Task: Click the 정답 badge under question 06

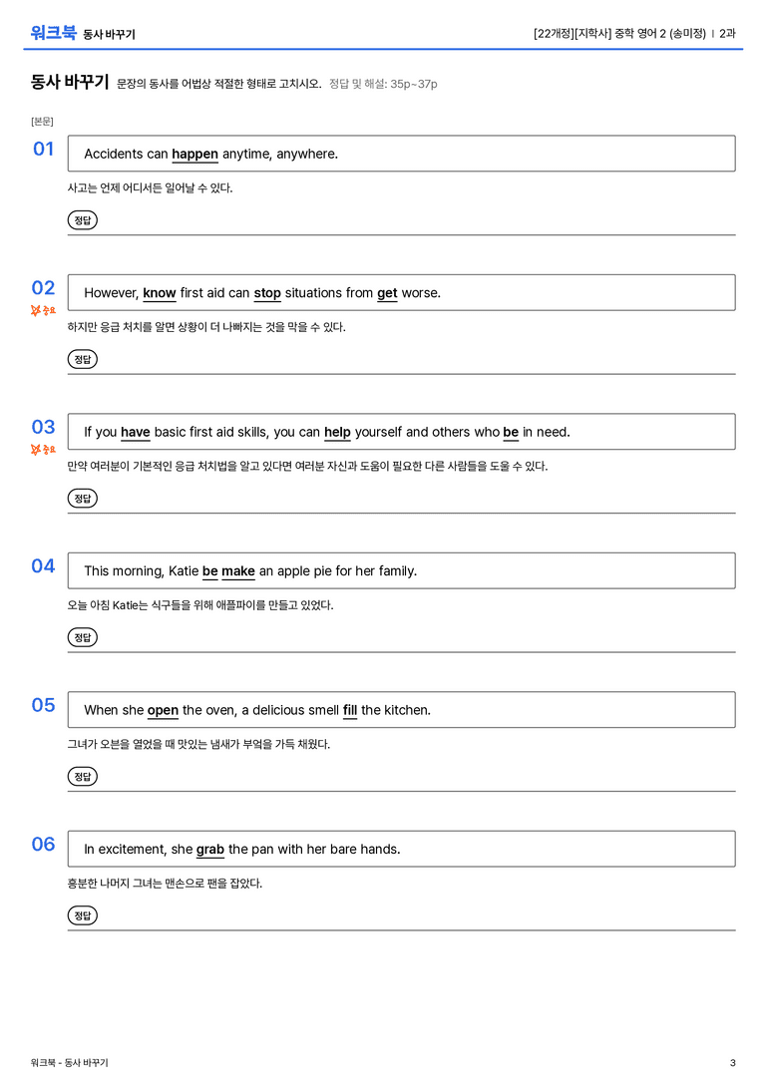Action: tap(82, 914)
